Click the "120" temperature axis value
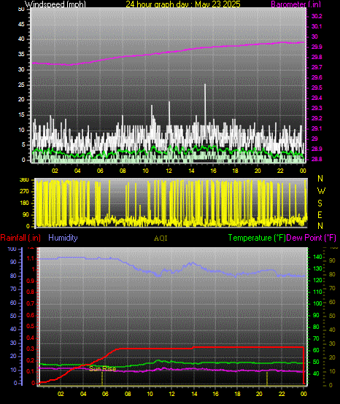Screen dimensions: 340x404 [x=317, y=280]
